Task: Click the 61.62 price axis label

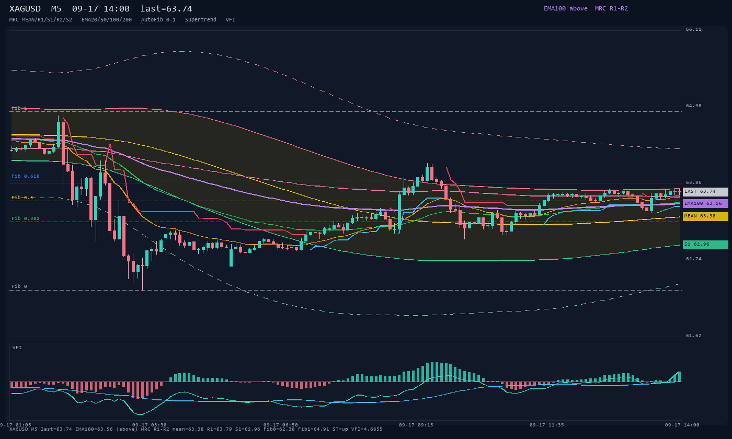Action: pyautogui.click(x=694, y=336)
